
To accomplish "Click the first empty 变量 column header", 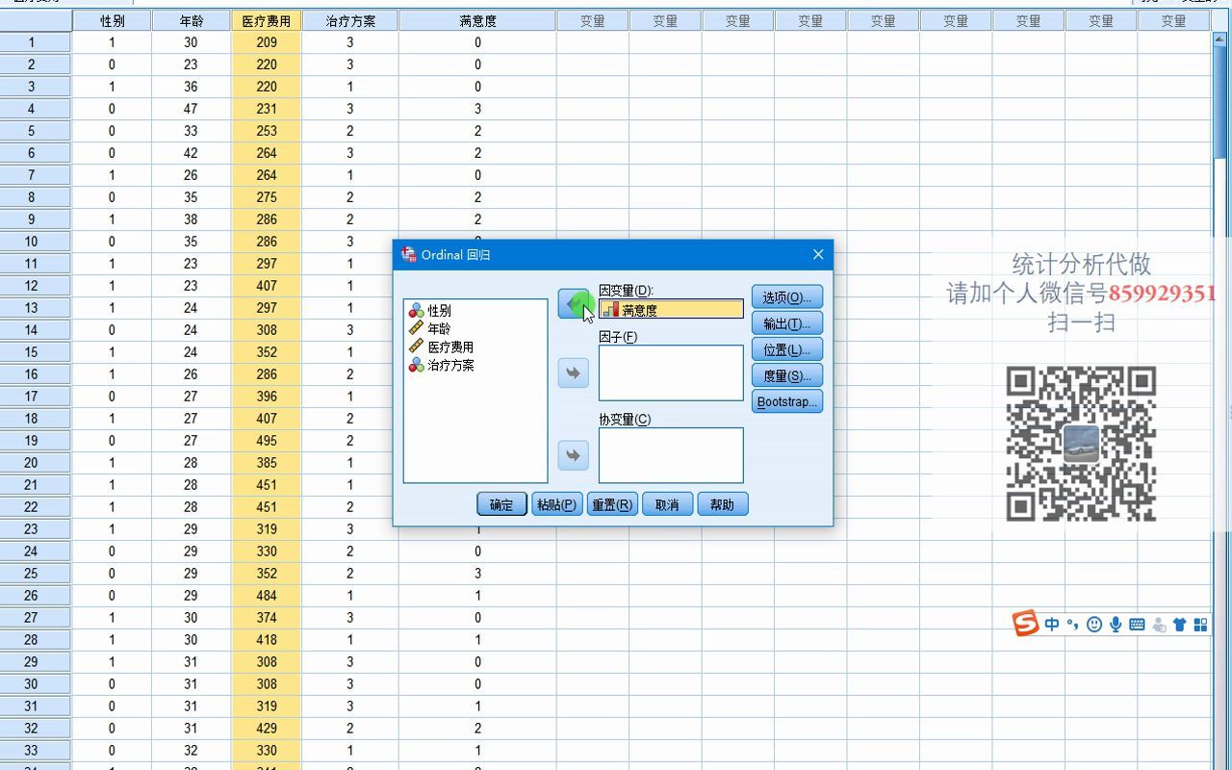I will tap(593, 20).
